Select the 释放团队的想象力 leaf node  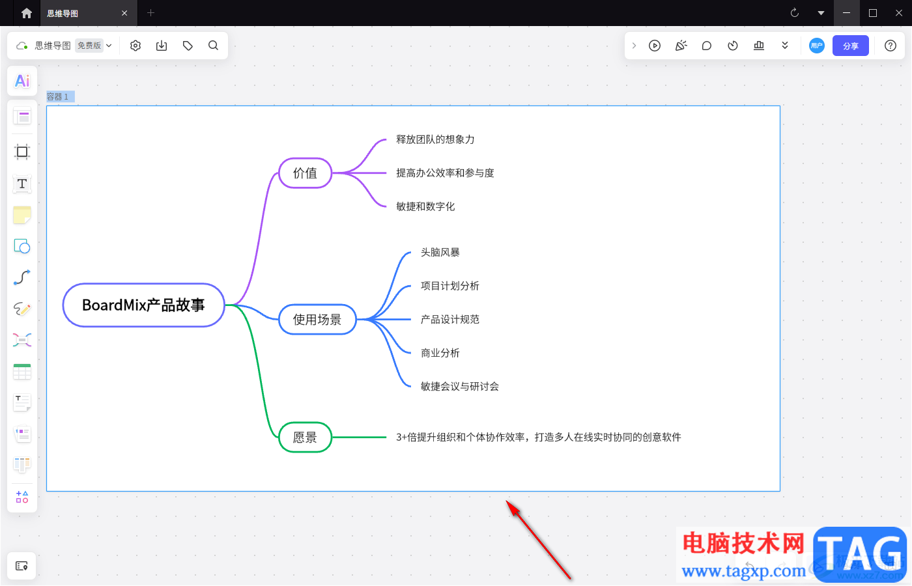(435, 139)
